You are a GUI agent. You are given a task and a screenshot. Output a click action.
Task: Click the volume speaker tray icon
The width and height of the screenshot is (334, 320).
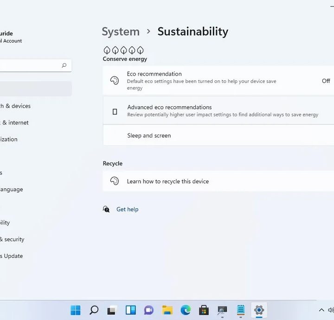331,310
